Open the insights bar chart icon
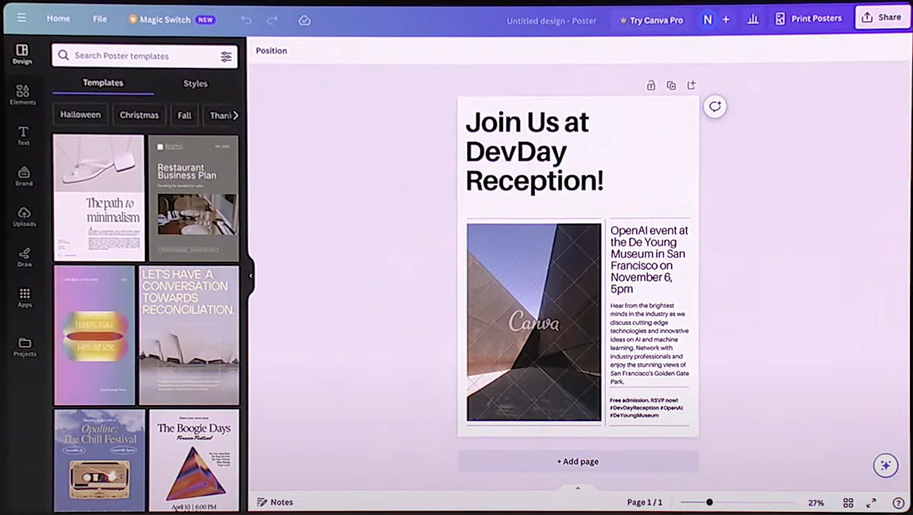 pos(753,19)
